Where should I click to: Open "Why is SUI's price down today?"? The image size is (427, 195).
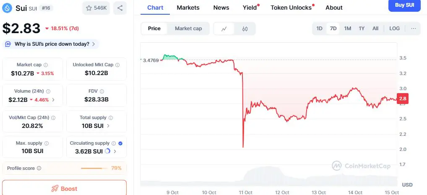[50, 44]
